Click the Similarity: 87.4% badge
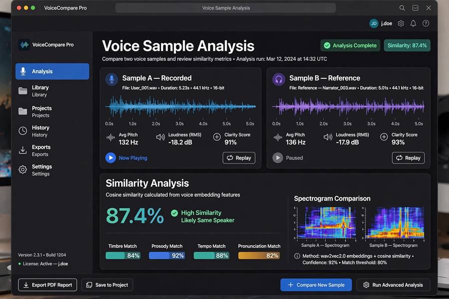 (x=407, y=45)
